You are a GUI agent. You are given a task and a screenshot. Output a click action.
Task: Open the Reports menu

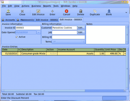pyautogui.click(x=47, y=6)
